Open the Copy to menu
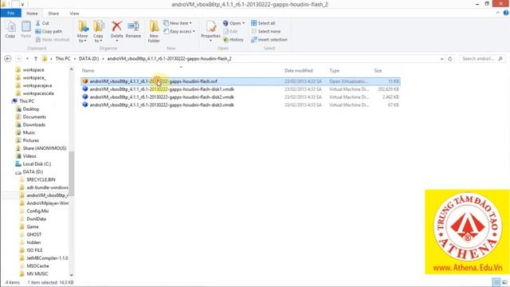The width and height of the screenshot is (510, 287). point(98,31)
